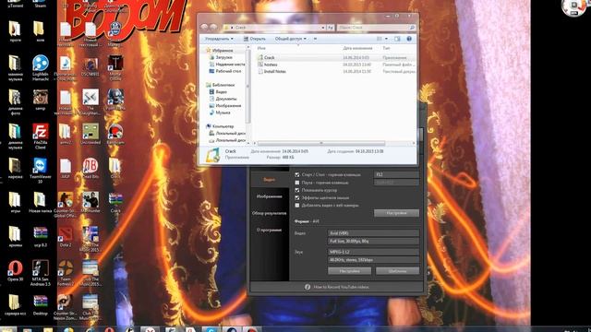Launch the Bandicam desktop shortcut
591x332 pixels.
coord(115,135)
